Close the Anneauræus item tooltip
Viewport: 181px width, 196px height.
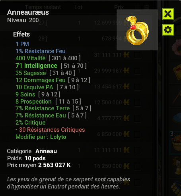pos(168,14)
